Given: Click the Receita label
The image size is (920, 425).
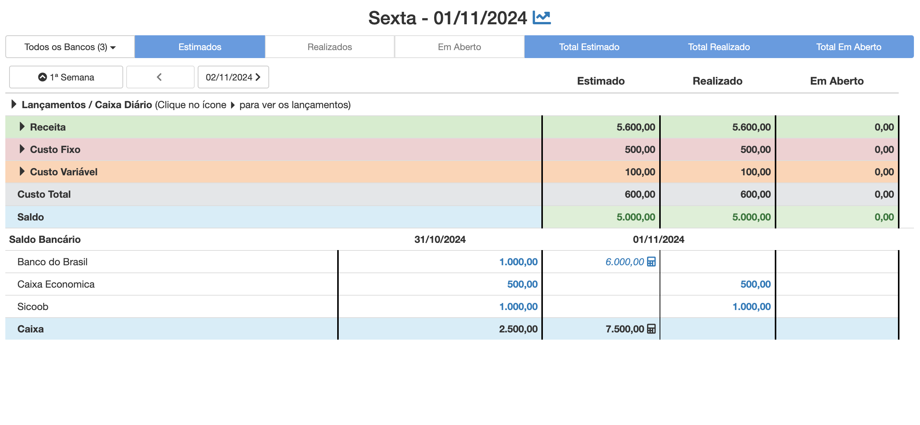Looking at the screenshot, I should pos(48,127).
